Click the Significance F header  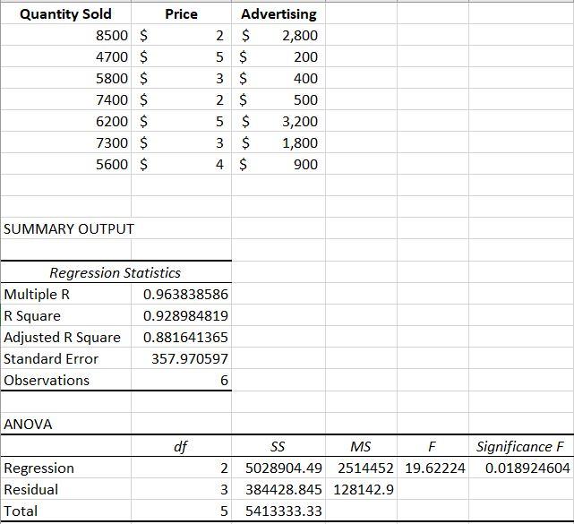pos(521,446)
